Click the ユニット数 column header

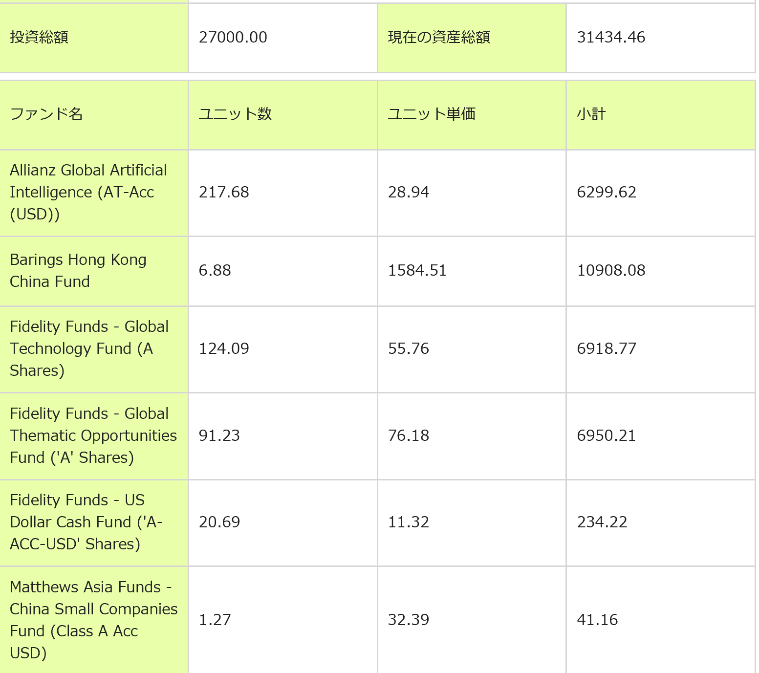point(235,114)
